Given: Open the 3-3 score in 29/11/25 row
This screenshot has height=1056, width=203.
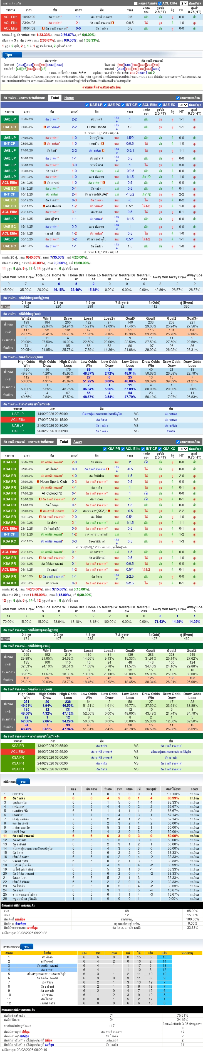Looking at the screenshot, I should coord(74,541).
